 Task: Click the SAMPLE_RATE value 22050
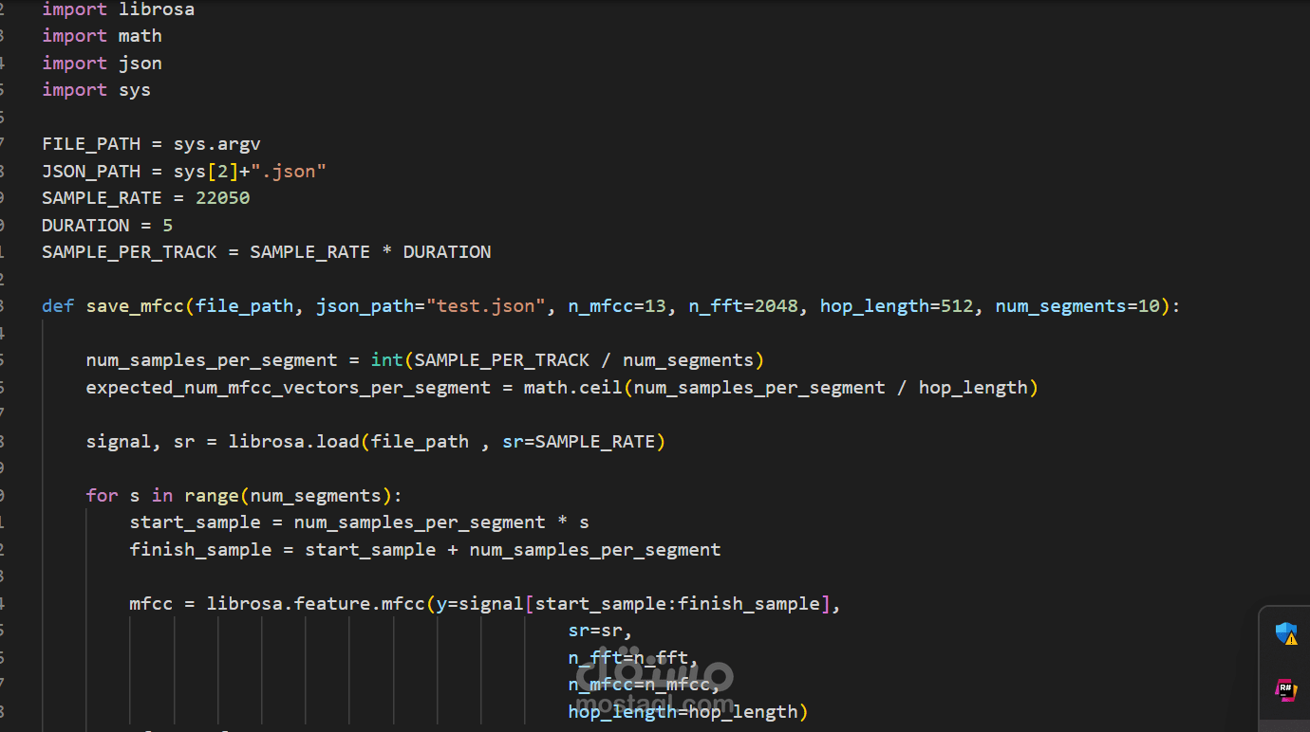point(221,197)
